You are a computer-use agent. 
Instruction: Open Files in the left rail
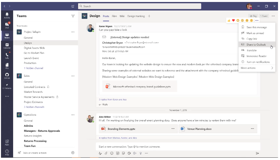[x=7, y=66]
